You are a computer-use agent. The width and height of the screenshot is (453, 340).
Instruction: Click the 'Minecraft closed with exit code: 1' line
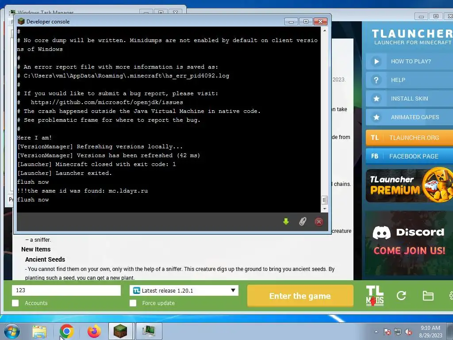96,164
